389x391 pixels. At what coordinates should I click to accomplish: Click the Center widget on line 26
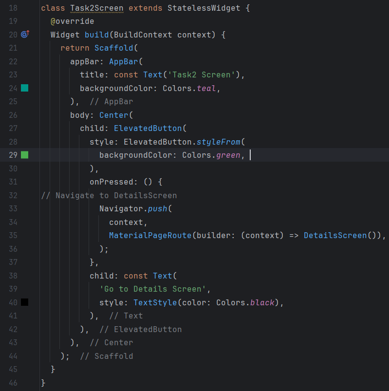[x=114, y=115]
